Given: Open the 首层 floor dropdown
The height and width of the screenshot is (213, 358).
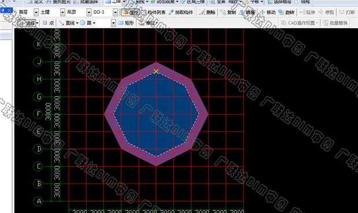Looking at the screenshot, I should (36, 12).
